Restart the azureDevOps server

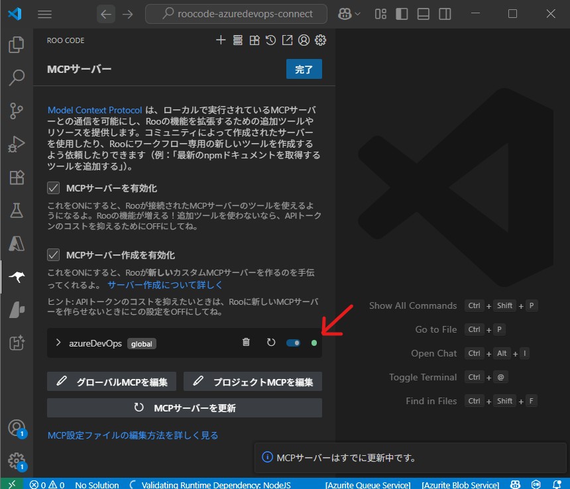[x=271, y=342]
